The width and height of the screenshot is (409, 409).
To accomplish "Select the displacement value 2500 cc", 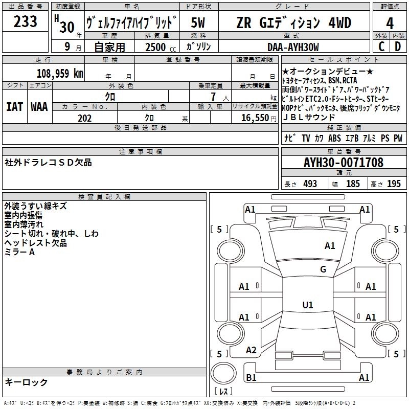I will point(161,47).
